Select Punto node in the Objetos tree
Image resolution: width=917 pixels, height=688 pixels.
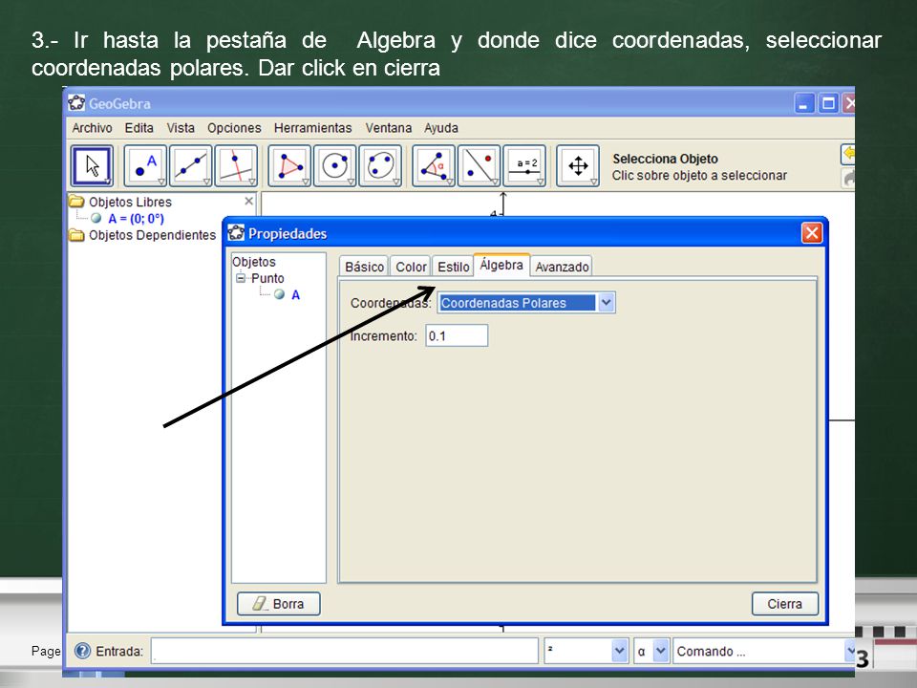tap(267, 278)
